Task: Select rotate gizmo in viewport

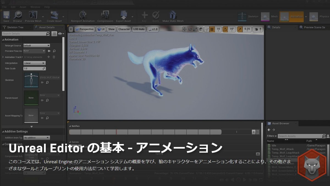Action: click(x=190, y=29)
